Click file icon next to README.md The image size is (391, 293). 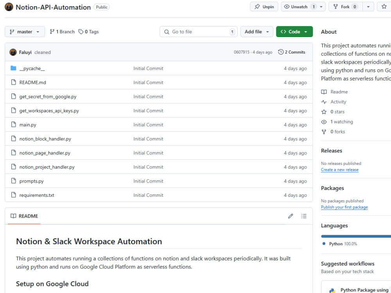[x=13, y=82]
